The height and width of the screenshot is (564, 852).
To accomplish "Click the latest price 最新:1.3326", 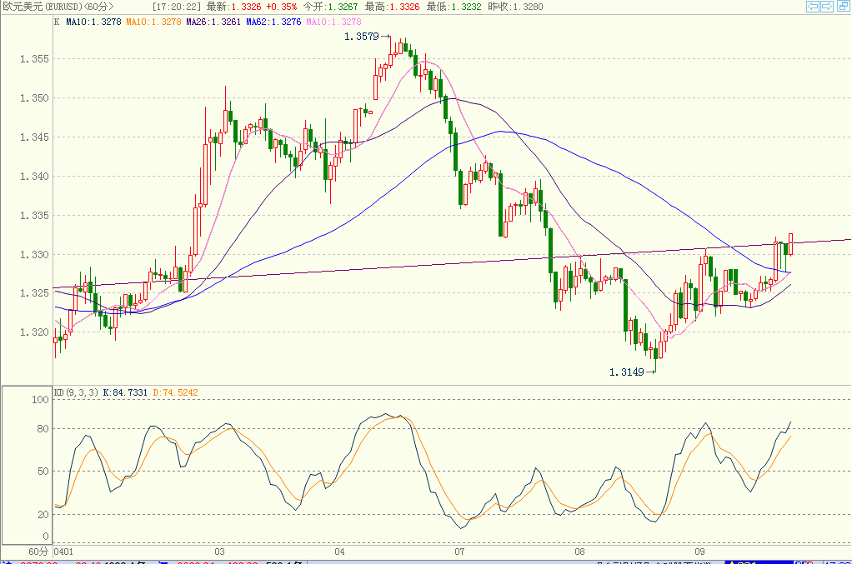I will tap(233, 7).
